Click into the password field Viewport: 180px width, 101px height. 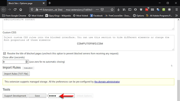point(61,96)
